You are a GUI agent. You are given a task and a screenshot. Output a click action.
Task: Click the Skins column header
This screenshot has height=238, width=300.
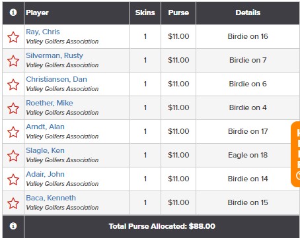coord(145,13)
